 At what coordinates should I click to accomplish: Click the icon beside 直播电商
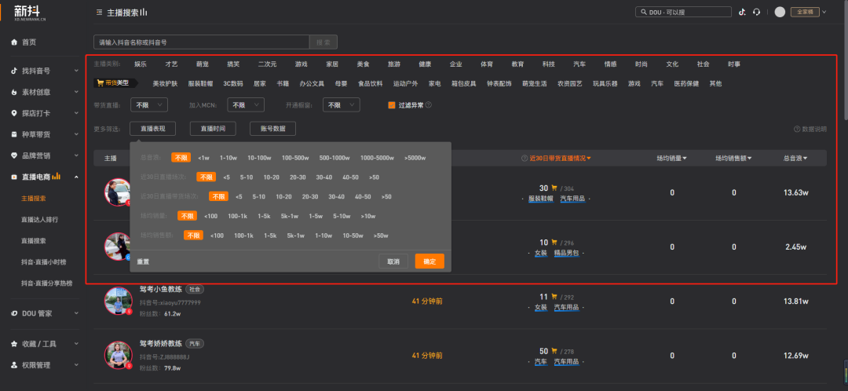click(14, 177)
